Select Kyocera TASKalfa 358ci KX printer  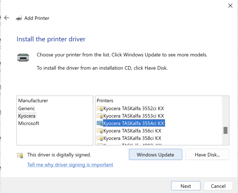pyautogui.click(x=132, y=138)
